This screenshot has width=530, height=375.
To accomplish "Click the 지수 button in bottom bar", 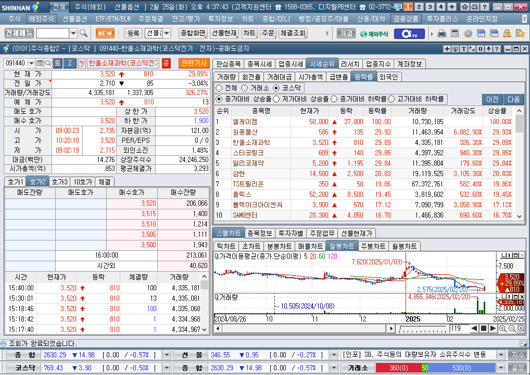I will coord(518,355).
